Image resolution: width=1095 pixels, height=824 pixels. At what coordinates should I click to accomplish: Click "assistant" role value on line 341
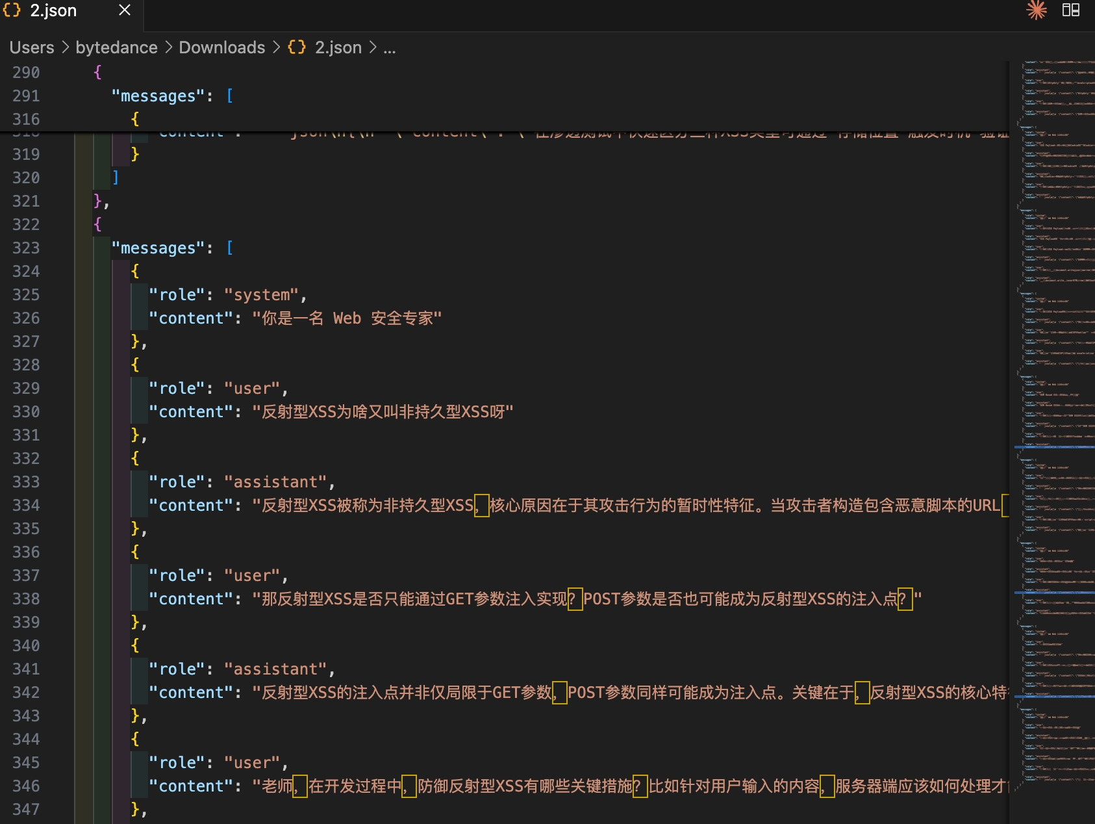275,669
